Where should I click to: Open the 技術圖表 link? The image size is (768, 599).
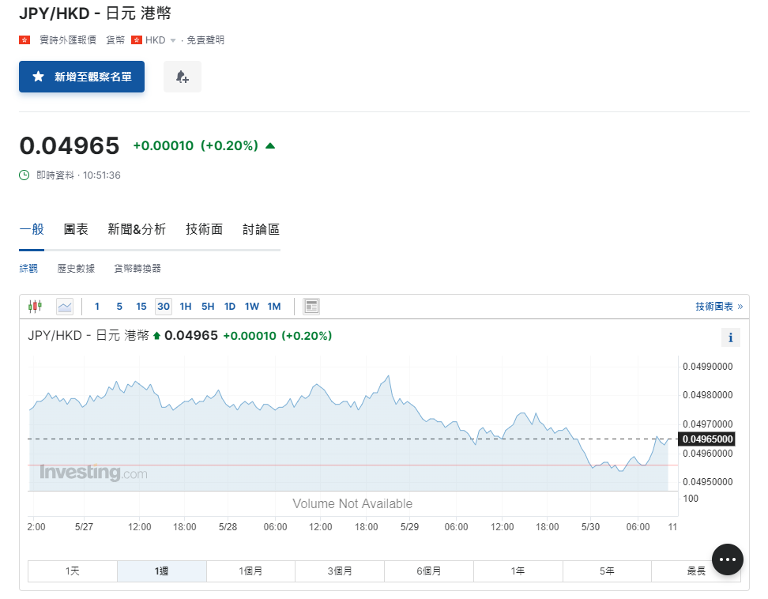tap(718, 307)
